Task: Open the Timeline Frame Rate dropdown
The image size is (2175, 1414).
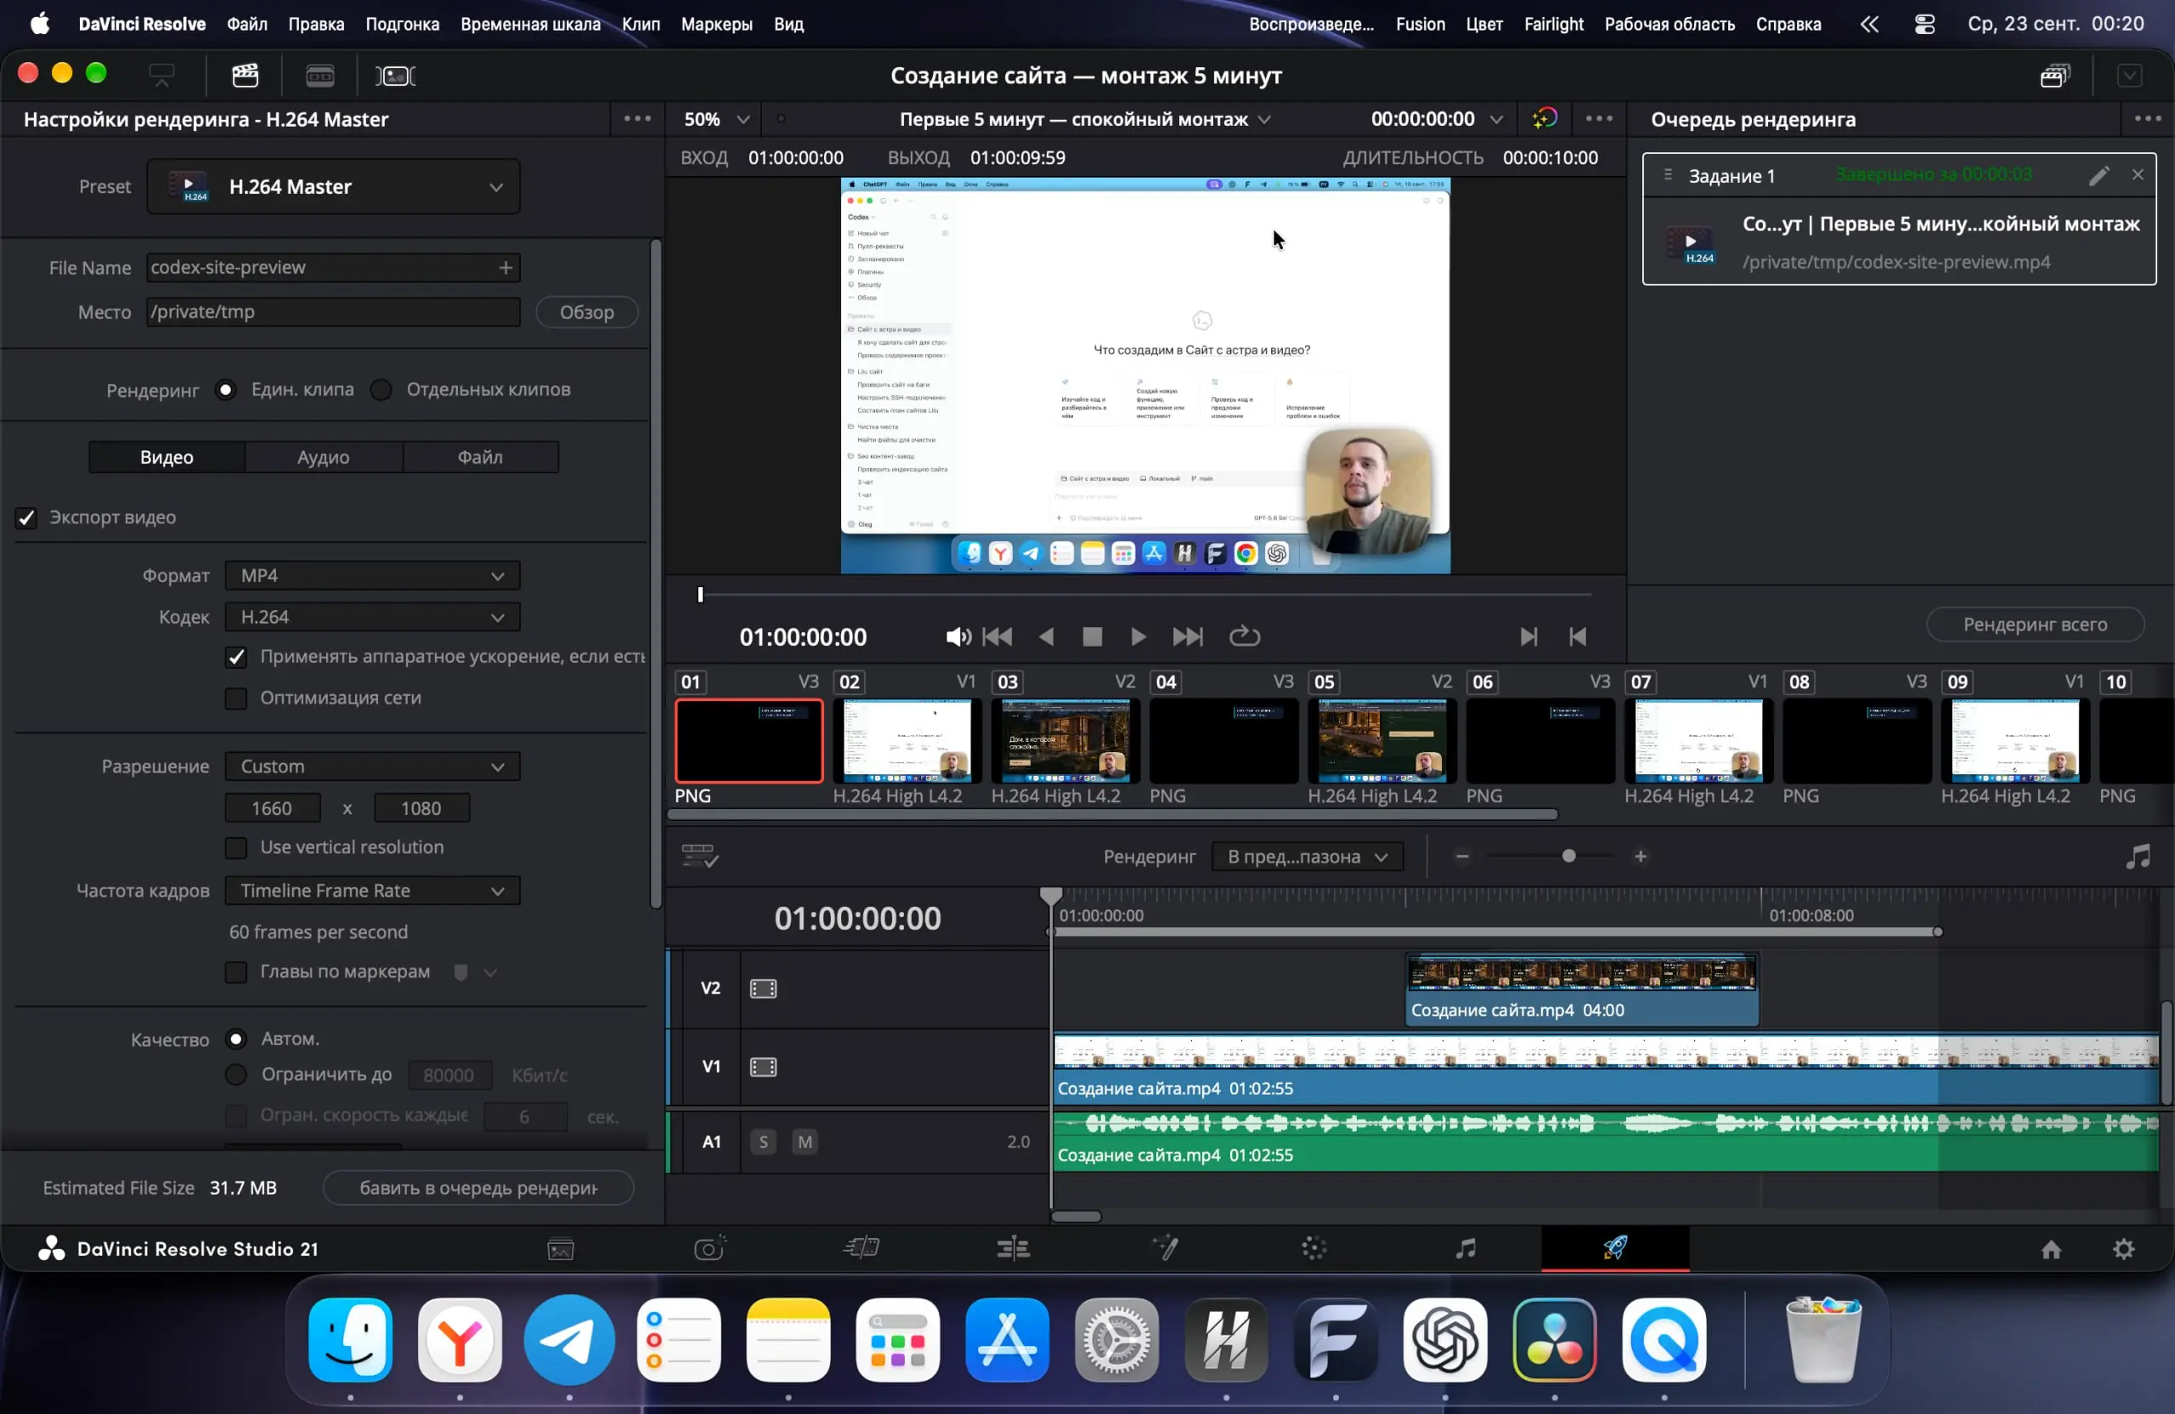Action: point(373,891)
